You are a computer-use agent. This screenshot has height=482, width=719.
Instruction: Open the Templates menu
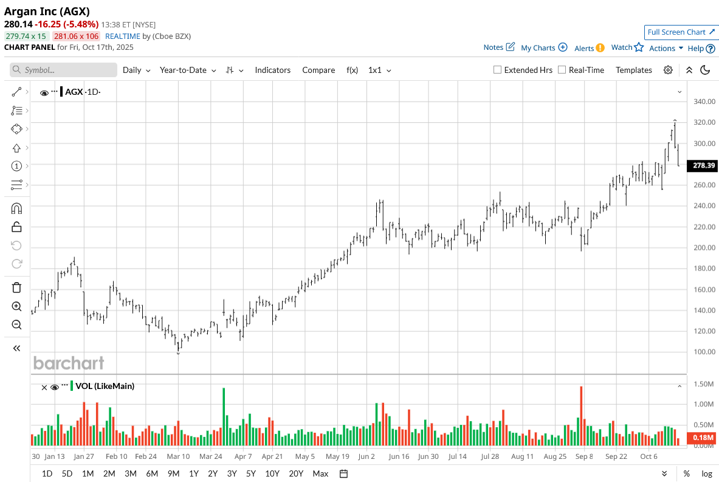(x=634, y=70)
